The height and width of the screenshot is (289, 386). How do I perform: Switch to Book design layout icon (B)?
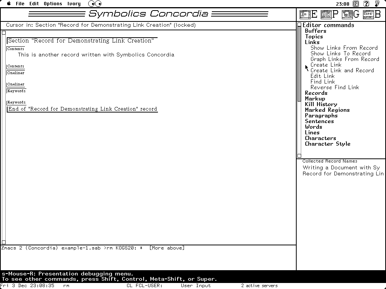[372, 14]
